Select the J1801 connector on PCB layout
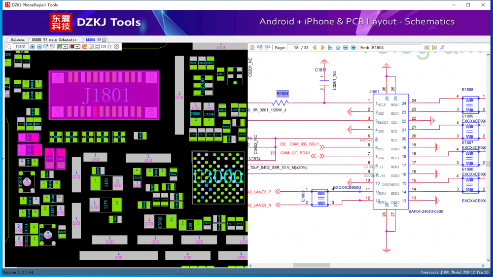493x277 pixels. [104, 95]
